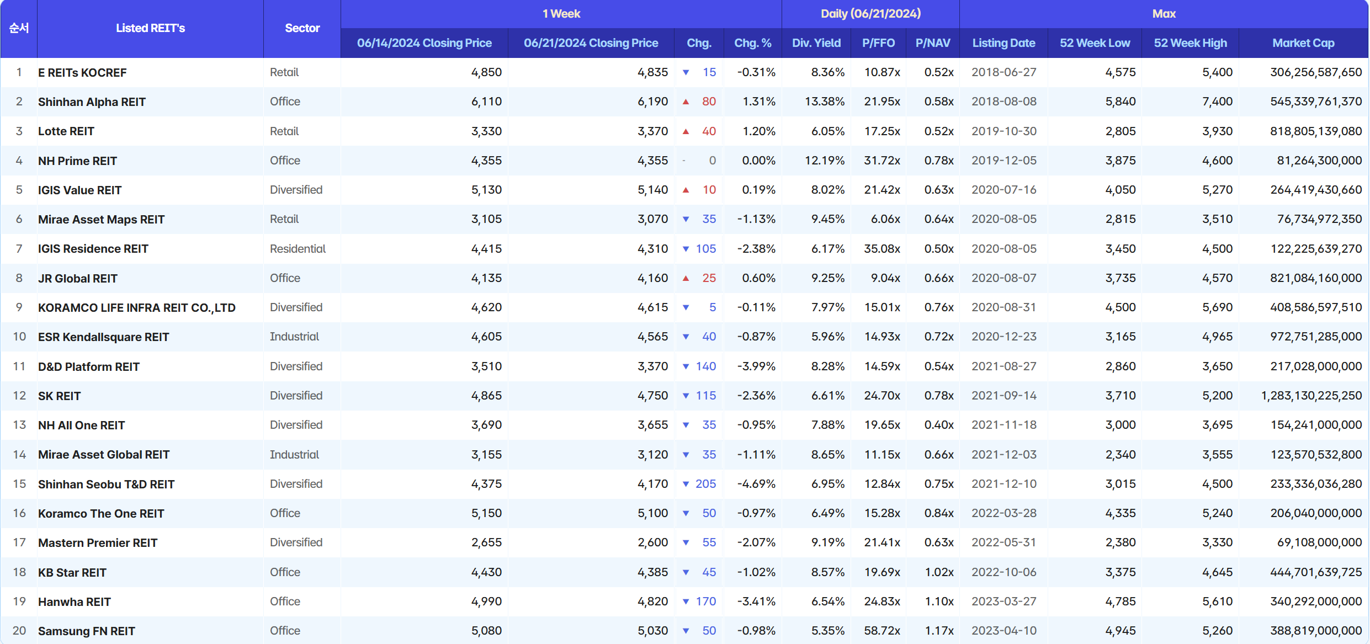The height and width of the screenshot is (644, 1370).
Task: Select the JR Global REIT name
Action: point(78,279)
